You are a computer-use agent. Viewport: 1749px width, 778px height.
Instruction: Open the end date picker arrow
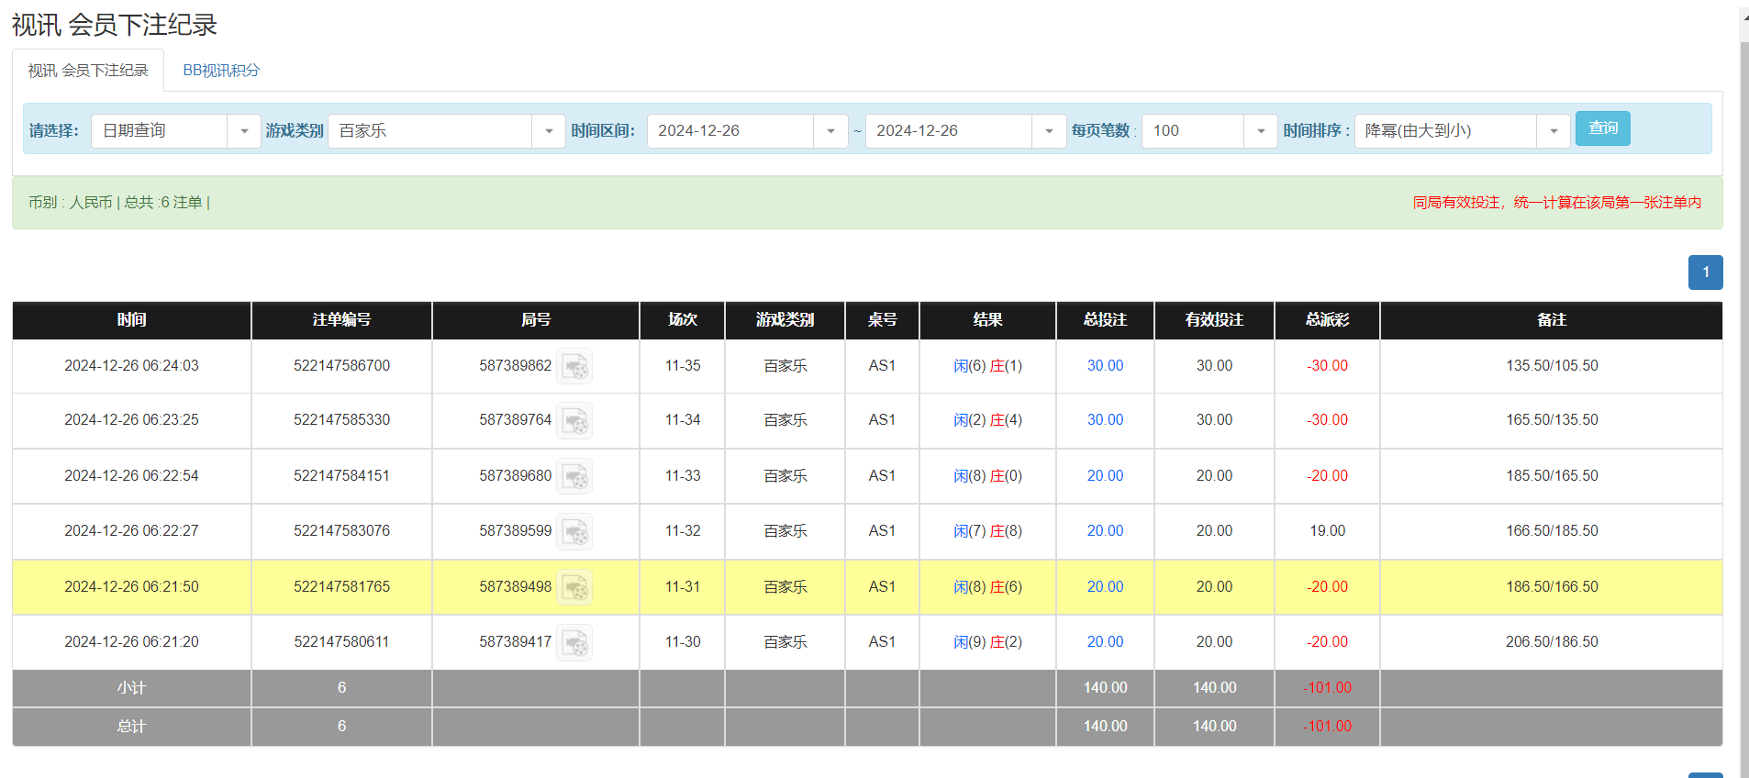click(x=1049, y=131)
